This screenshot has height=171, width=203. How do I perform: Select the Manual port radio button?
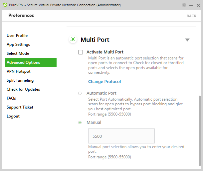point(80,123)
